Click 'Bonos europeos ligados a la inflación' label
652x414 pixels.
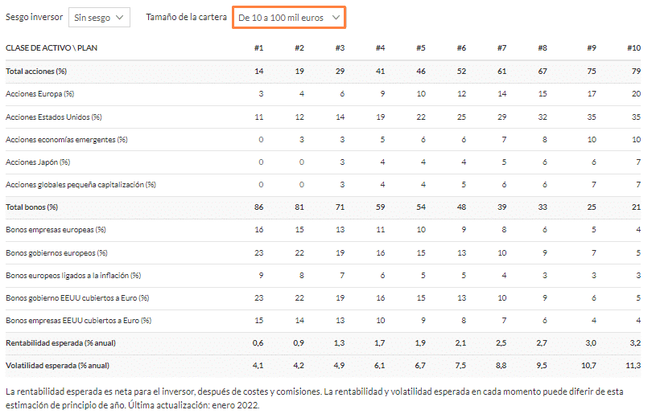[x=67, y=275]
